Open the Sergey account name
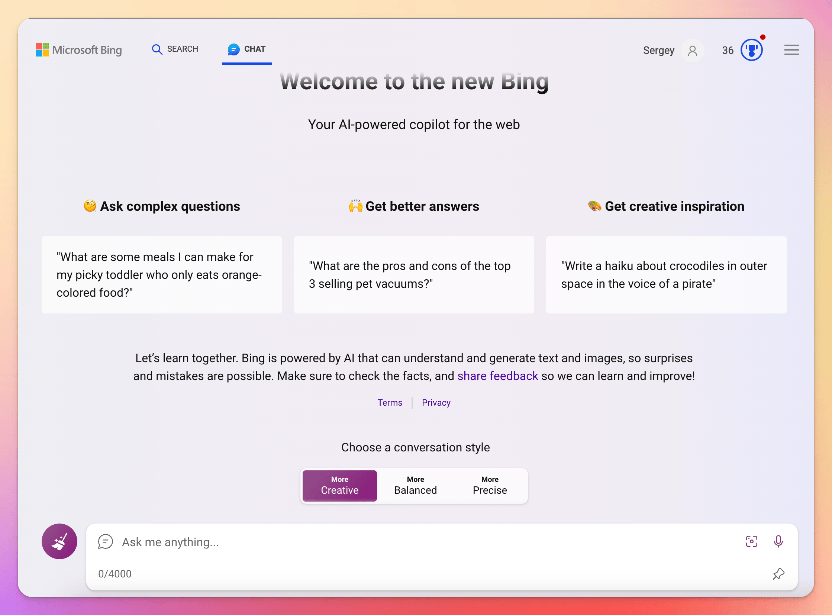Screen dimensions: 832x615 click(658, 50)
